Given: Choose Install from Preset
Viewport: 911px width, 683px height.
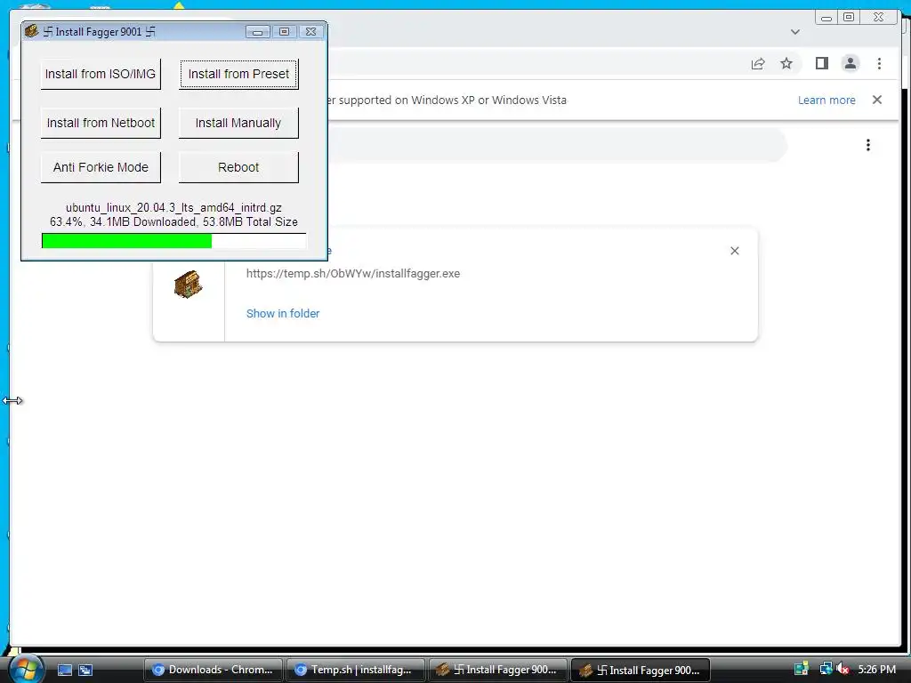Looking at the screenshot, I should tap(238, 74).
